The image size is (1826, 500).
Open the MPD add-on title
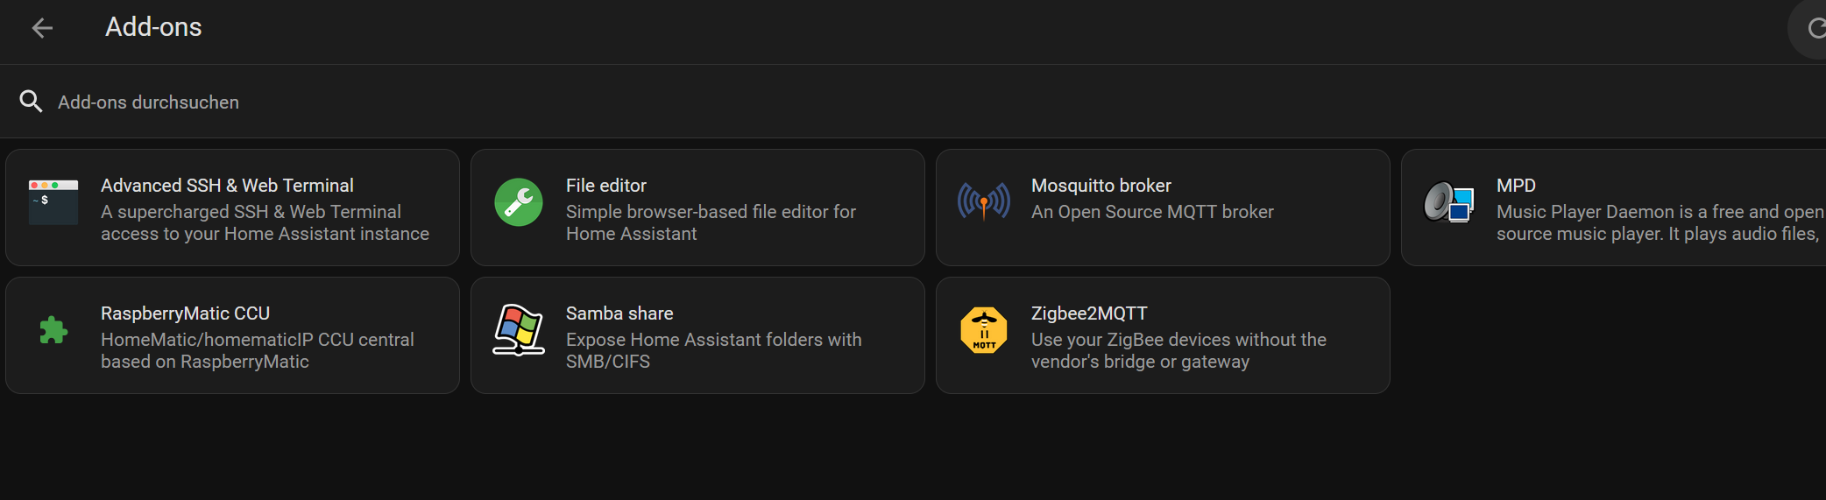click(x=1516, y=186)
